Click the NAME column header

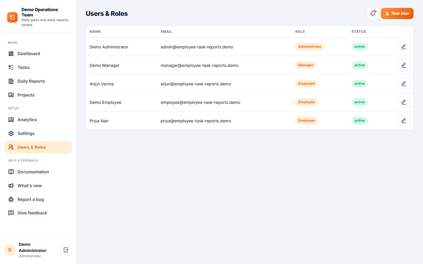95,32
